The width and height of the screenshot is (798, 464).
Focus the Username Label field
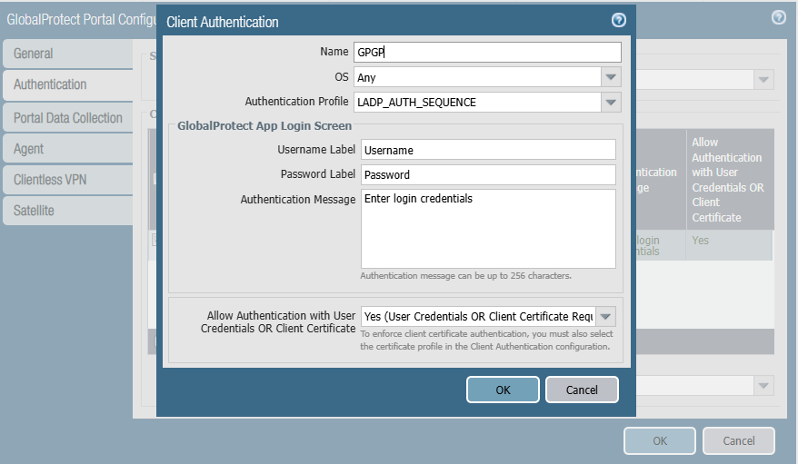(x=488, y=150)
